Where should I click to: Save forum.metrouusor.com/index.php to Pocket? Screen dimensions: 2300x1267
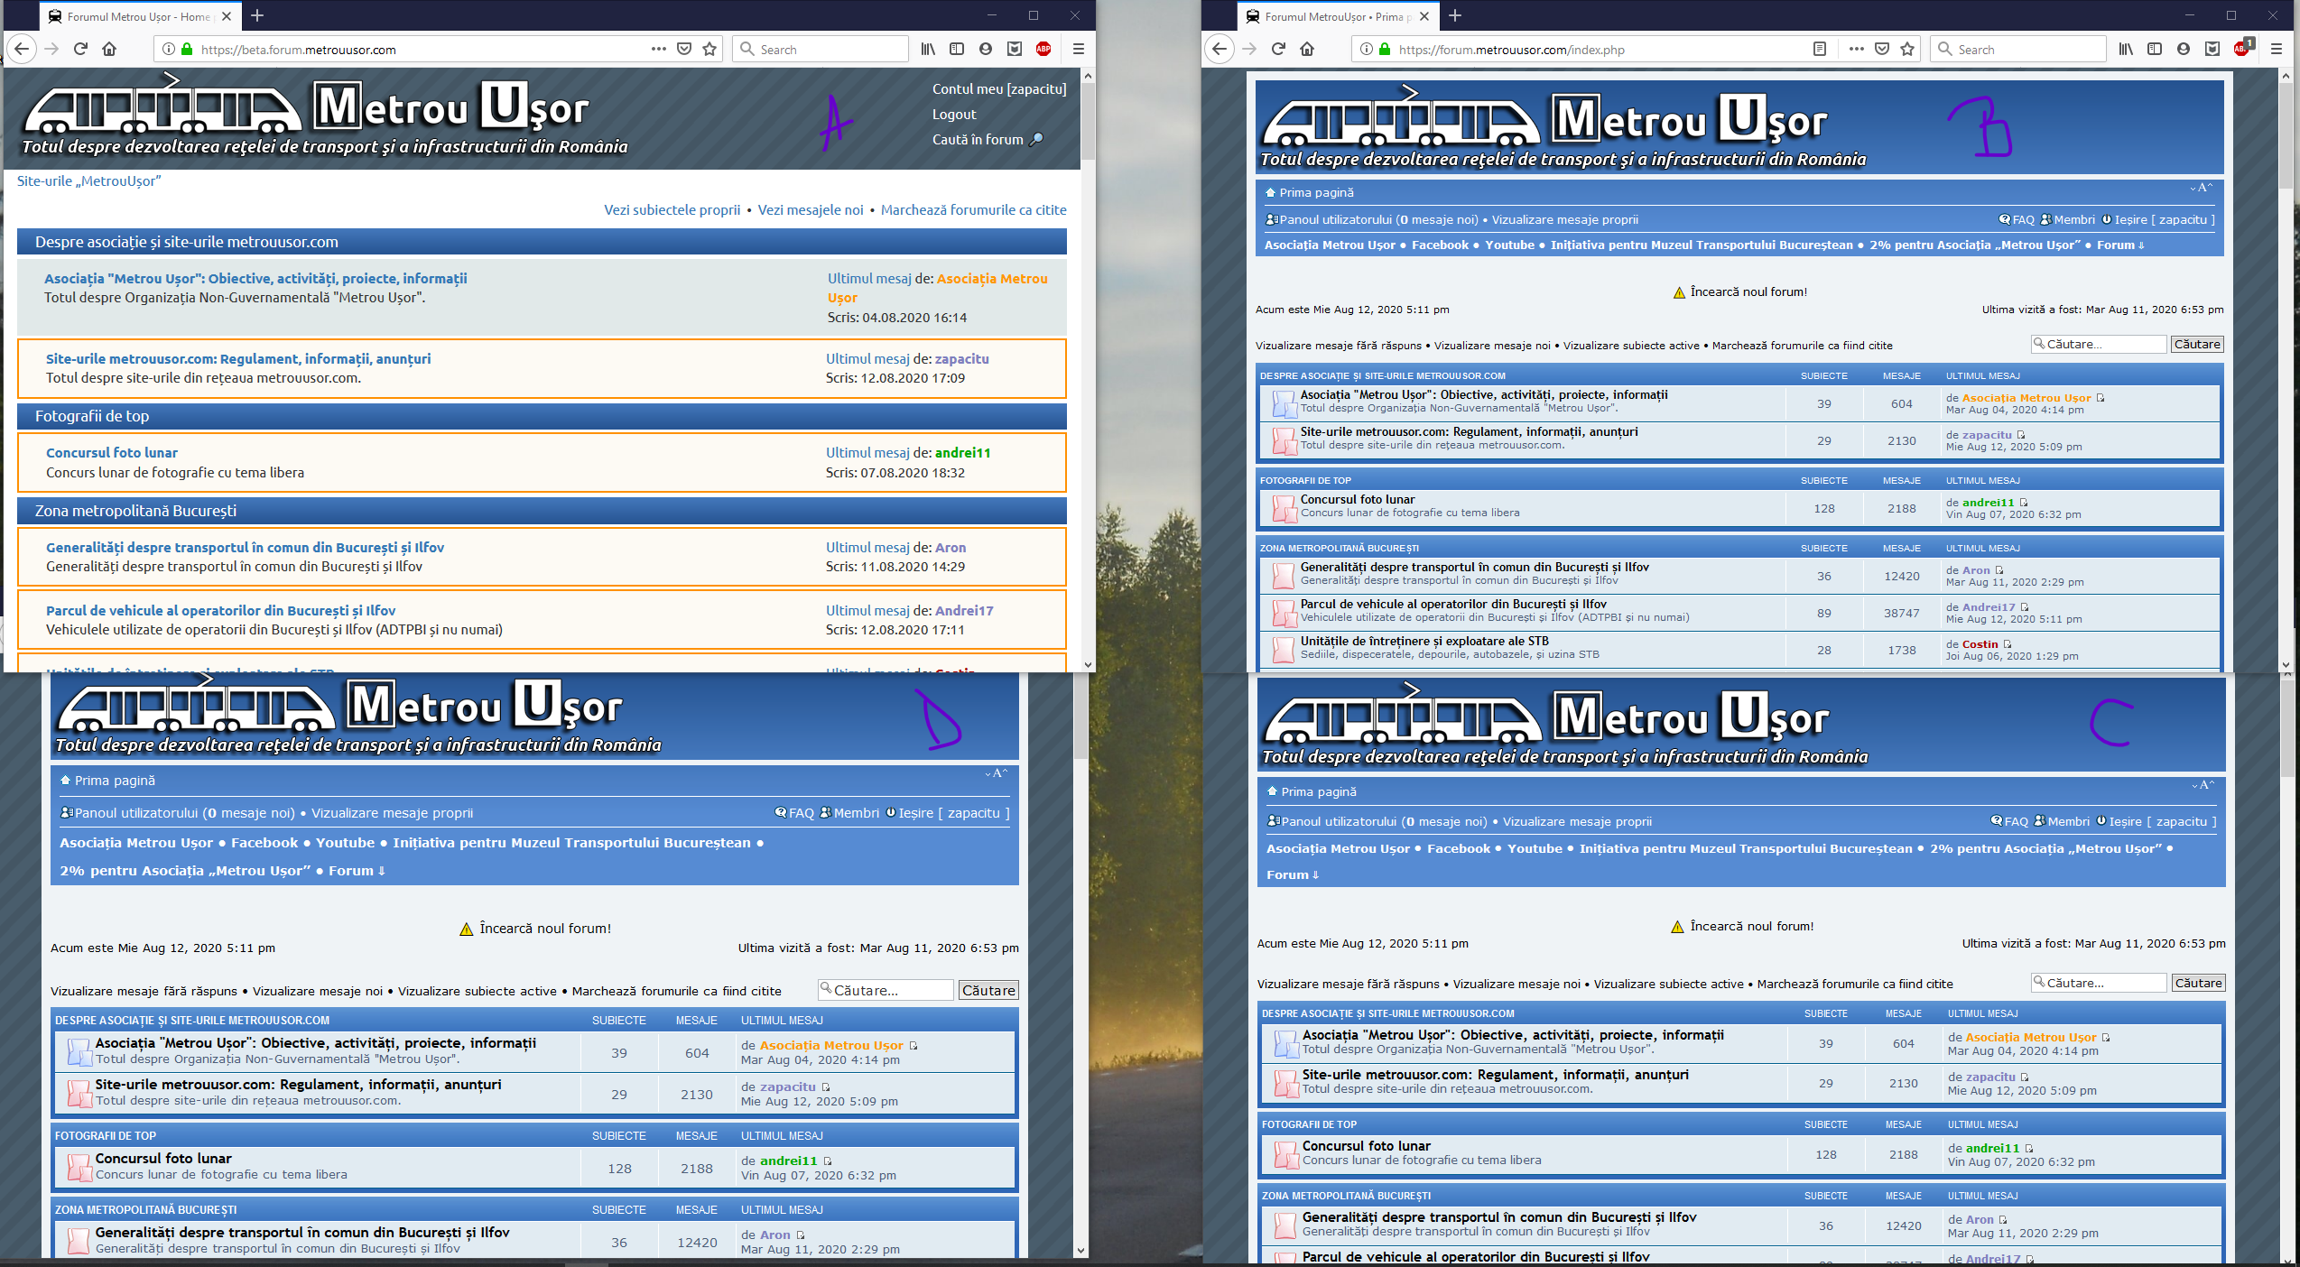[x=1882, y=49]
